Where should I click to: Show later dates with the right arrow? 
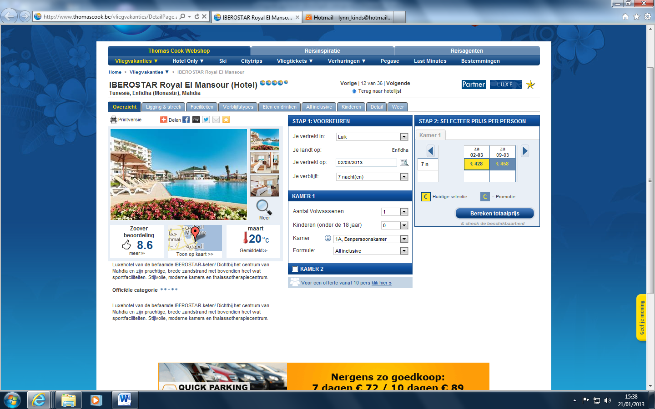pyautogui.click(x=525, y=151)
